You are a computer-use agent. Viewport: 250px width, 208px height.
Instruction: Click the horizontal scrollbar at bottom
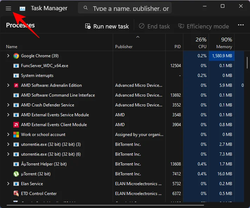105,205
